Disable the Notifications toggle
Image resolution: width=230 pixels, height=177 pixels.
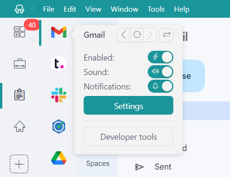[160, 86]
